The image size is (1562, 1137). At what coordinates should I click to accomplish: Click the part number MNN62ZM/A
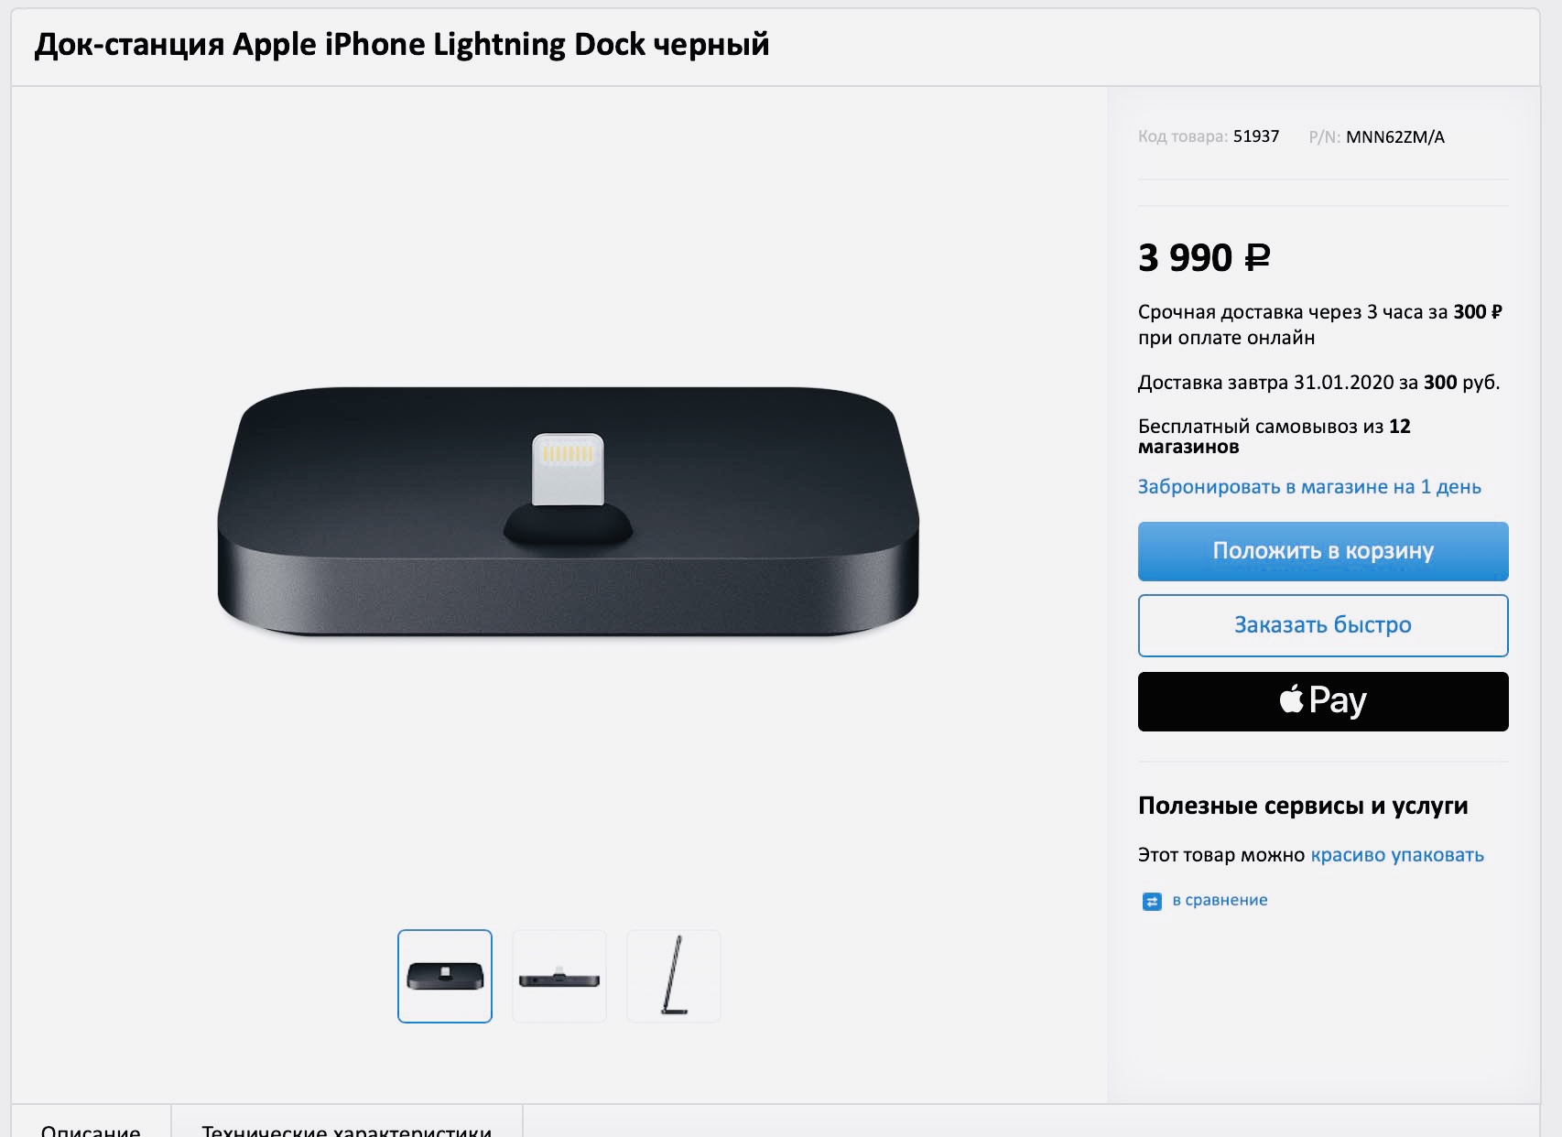coord(1395,137)
